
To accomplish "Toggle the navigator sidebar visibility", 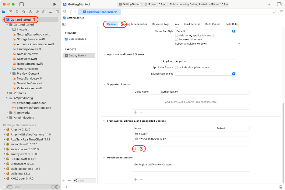I will point(22,4).
